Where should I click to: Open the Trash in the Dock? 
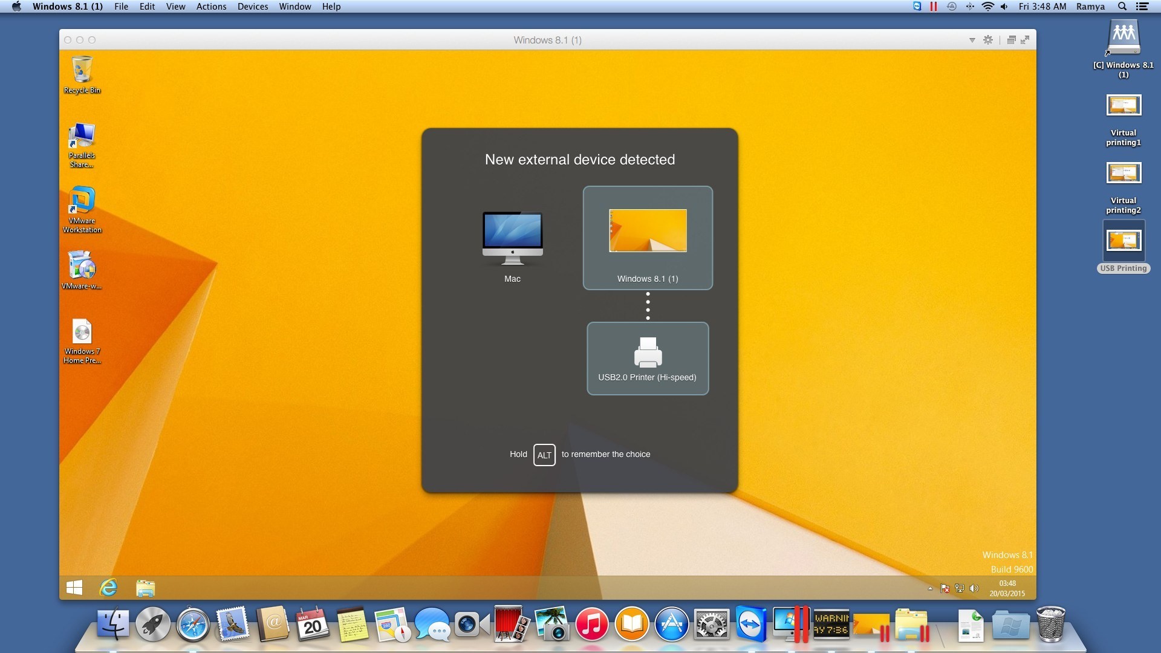click(1051, 624)
